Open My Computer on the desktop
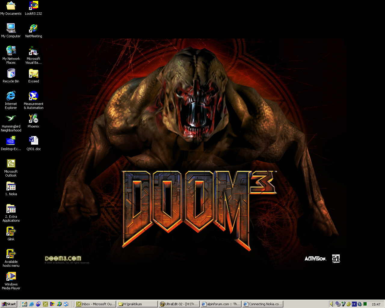This screenshot has height=308, width=385. pyautogui.click(x=11, y=28)
